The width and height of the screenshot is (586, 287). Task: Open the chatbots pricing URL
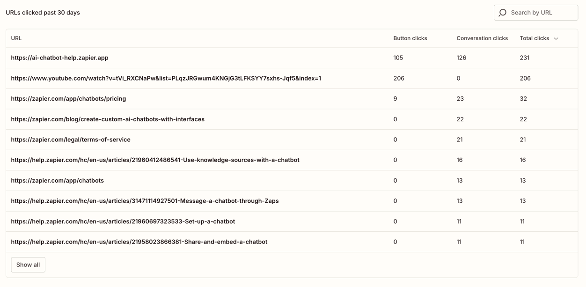coord(68,99)
